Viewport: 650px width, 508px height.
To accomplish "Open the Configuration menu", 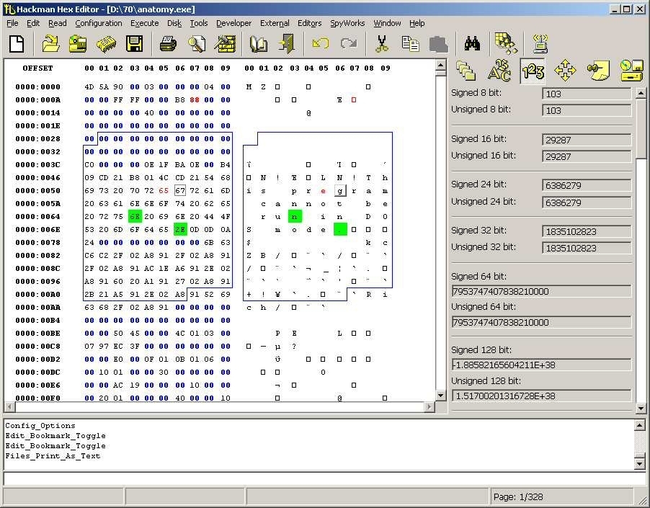I will (x=99, y=23).
